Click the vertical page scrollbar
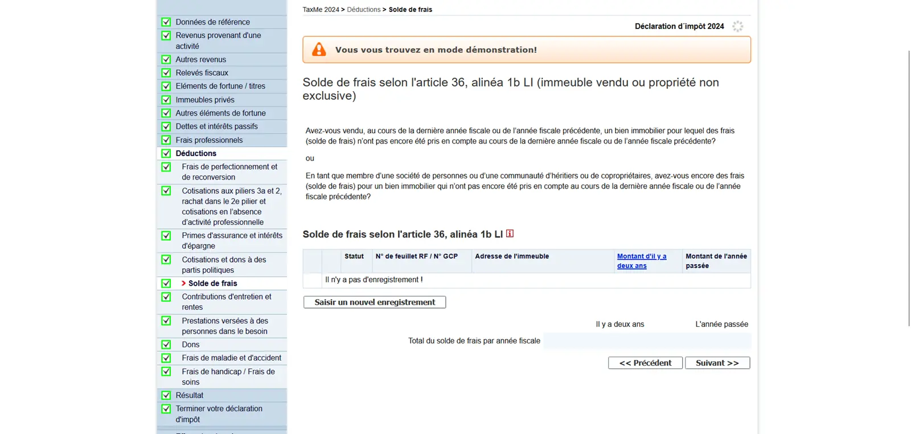This screenshot has width=911, height=434. click(x=909, y=188)
